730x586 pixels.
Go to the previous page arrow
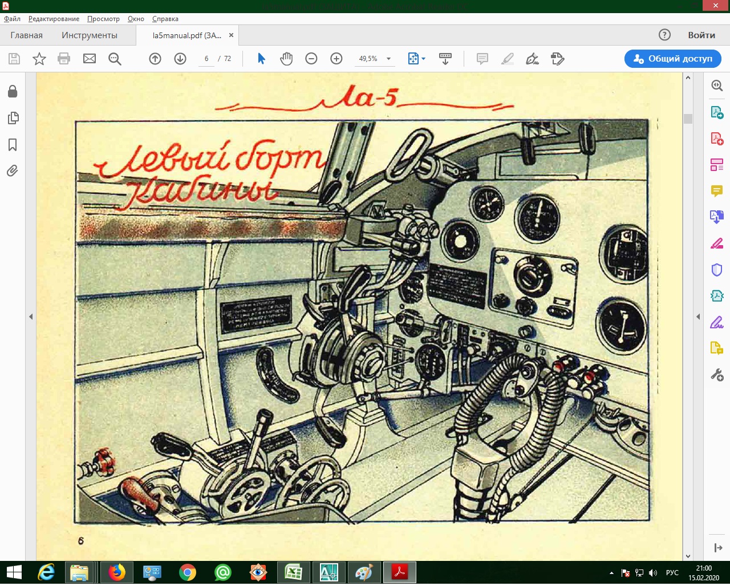[x=155, y=59]
